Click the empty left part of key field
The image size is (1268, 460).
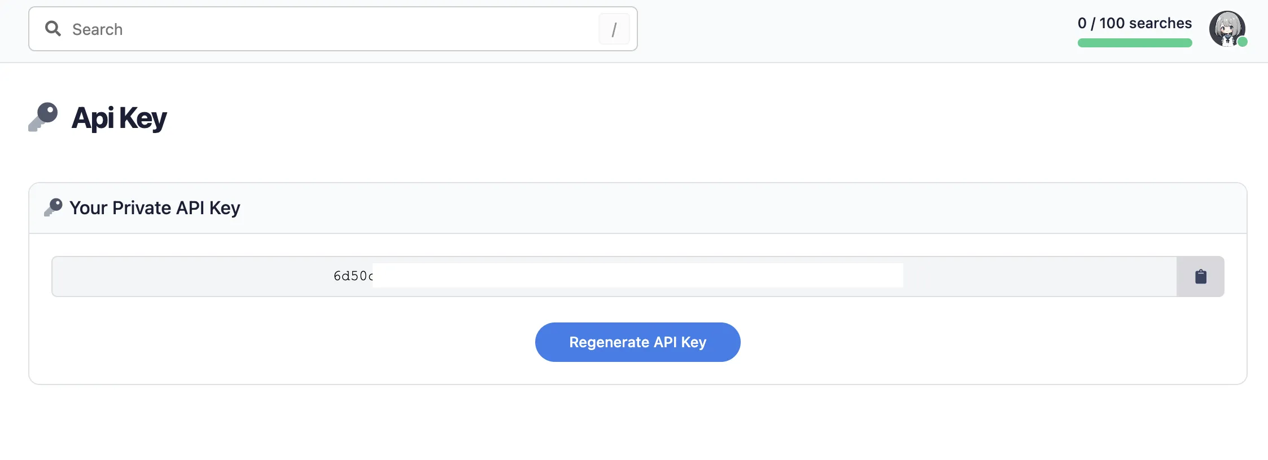click(192, 276)
